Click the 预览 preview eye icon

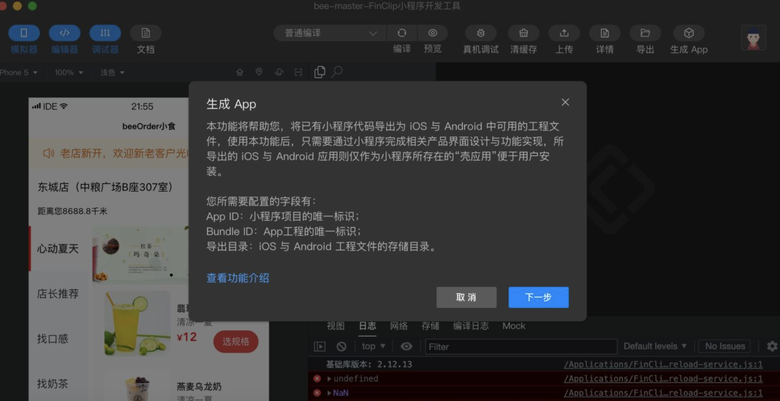point(432,33)
